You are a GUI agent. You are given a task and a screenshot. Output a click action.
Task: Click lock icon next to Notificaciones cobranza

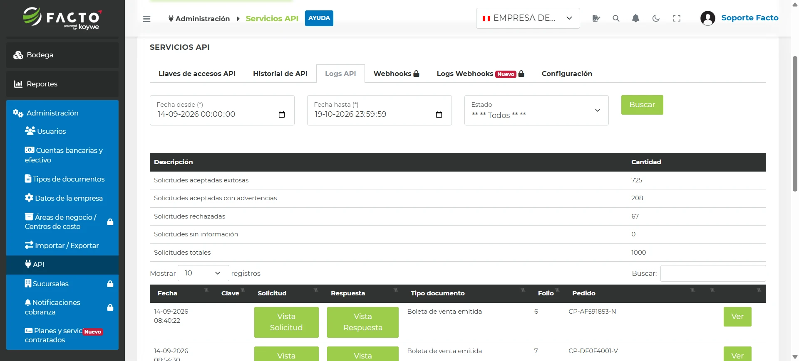click(110, 307)
